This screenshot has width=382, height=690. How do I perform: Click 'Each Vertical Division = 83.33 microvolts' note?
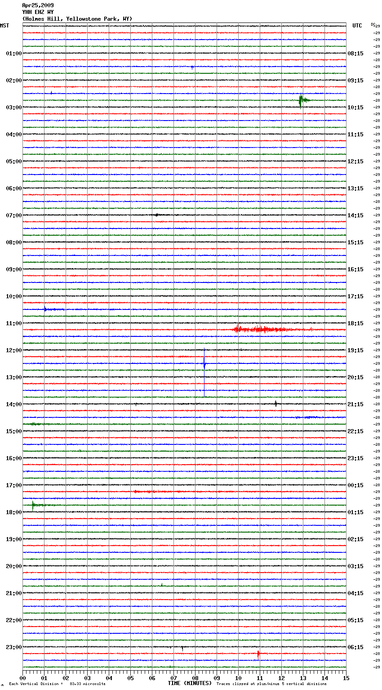pos(57,684)
